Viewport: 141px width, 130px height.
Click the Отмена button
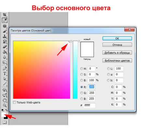[x=117, y=45]
